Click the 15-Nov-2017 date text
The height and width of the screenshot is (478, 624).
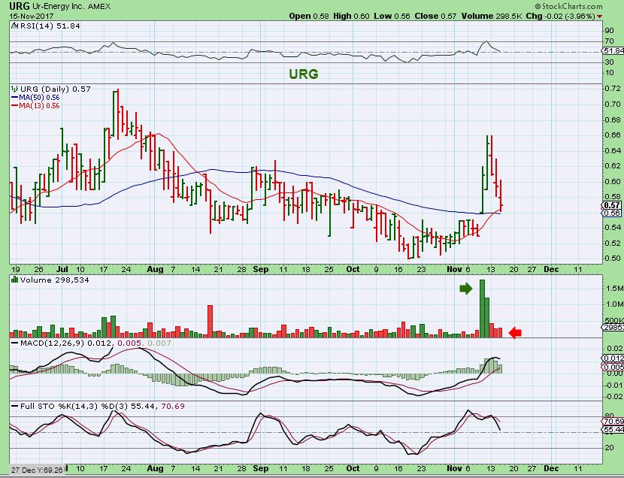tap(32, 17)
